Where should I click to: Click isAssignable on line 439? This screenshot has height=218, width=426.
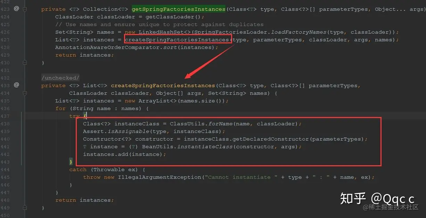click(128, 131)
